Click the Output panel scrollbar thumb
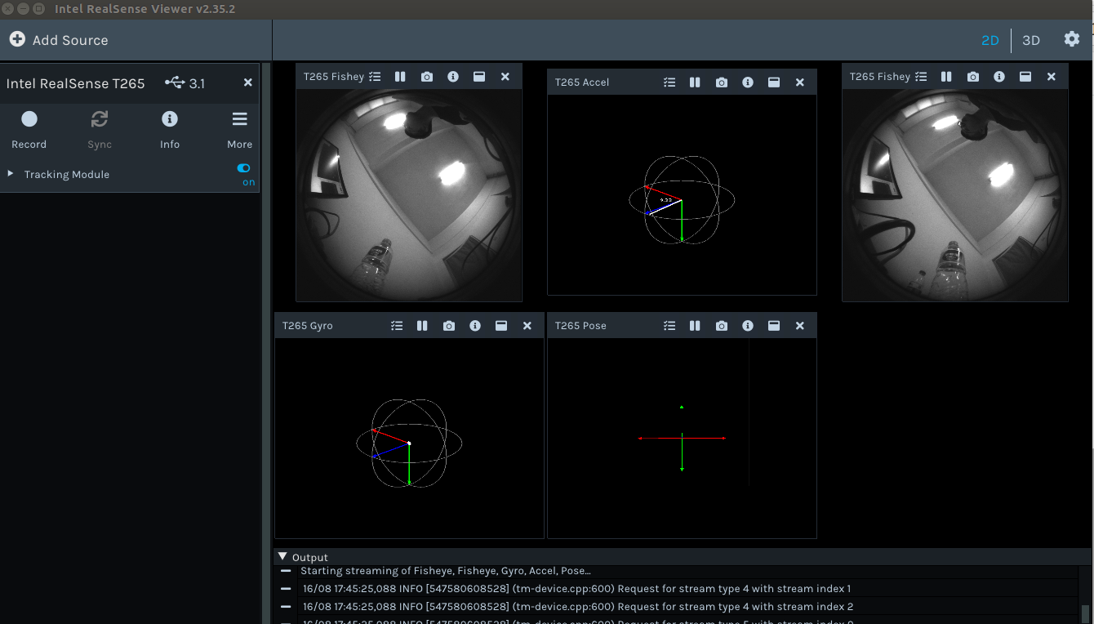 (1085, 613)
